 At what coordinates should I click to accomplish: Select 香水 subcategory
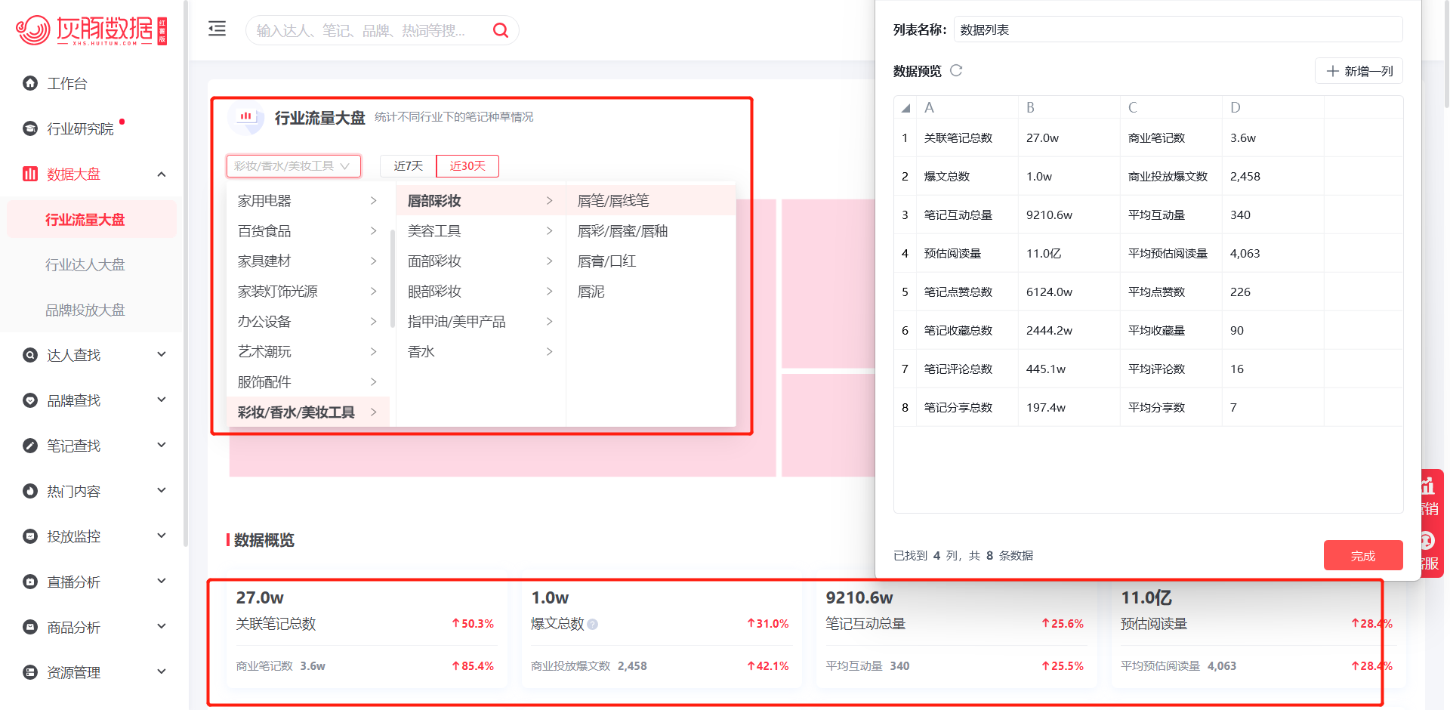point(481,352)
